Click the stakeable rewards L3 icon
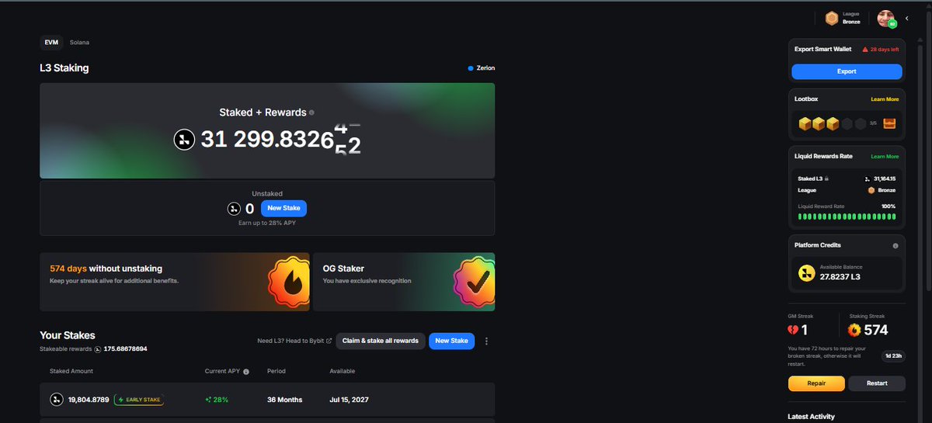This screenshot has height=423, width=932. pos(98,349)
